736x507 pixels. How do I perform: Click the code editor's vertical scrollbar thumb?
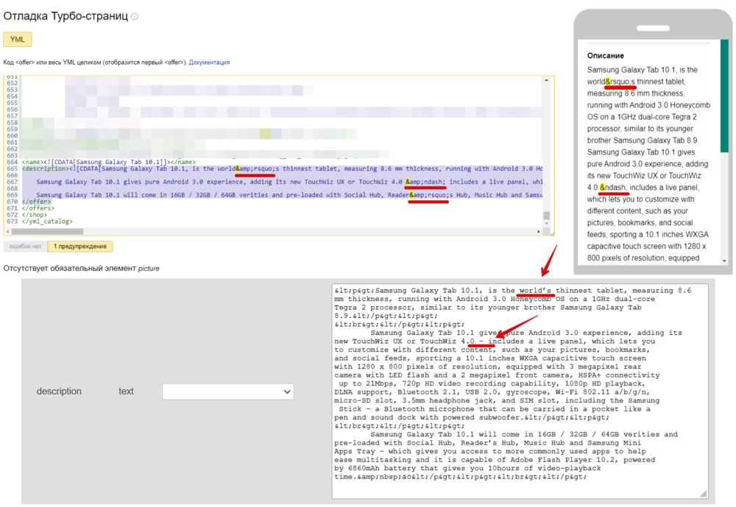pos(546,216)
